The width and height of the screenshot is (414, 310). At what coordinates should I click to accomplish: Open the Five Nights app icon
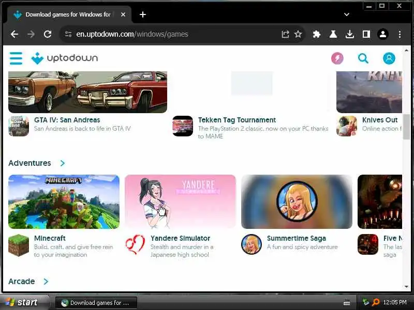(368, 244)
